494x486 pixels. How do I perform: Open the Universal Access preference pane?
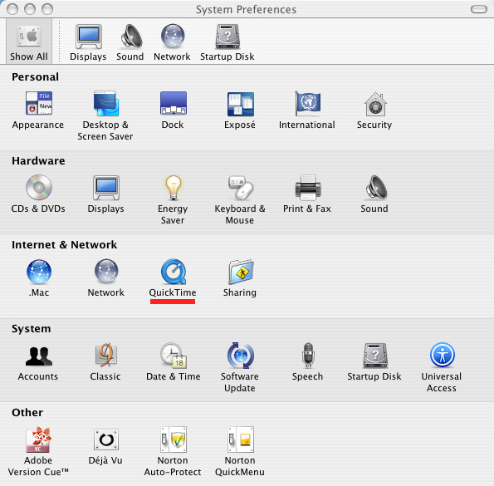pyautogui.click(x=442, y=367)
